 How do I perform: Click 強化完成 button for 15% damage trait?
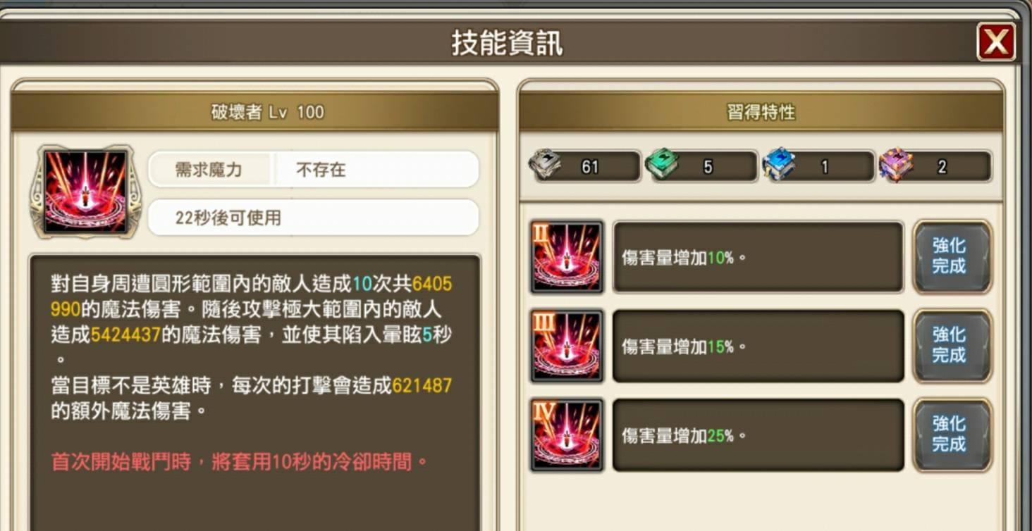[x=952, y=346]
